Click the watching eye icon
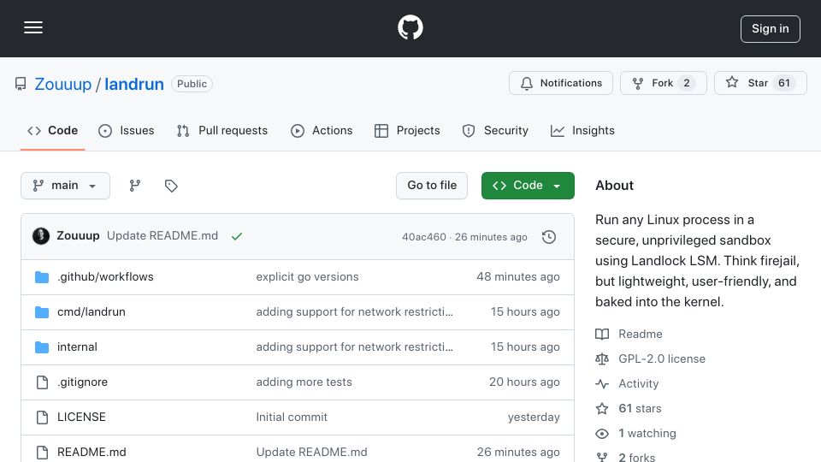821x462 pixels. pos(602,434)
